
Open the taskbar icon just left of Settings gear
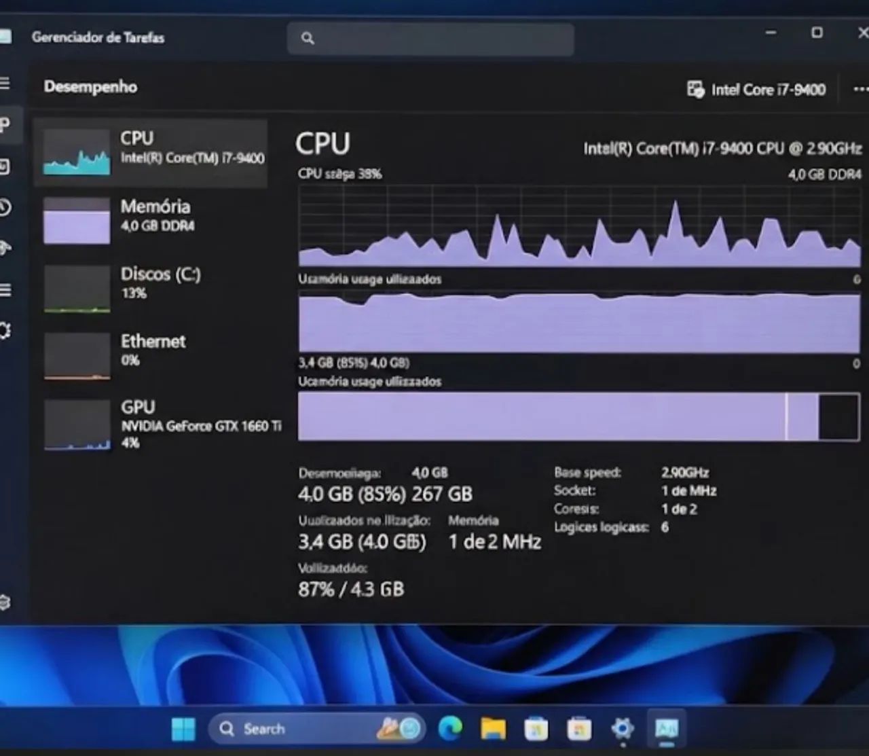[578, 729]
